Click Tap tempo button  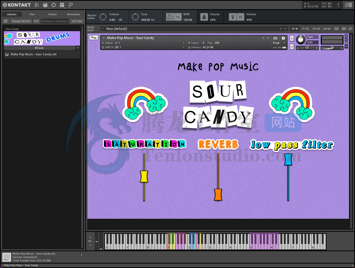pyautogui.click(x=178, y=17)
